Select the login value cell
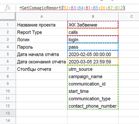Viewport: 139px width, 124px height. [93, 40]
